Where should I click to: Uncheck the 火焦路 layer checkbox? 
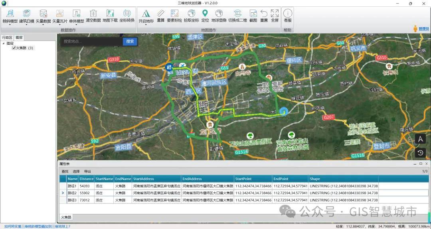click(x=14, y=48)
